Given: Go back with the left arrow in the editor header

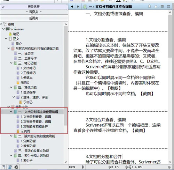Looking at the screenshot, I should point(72,7).
